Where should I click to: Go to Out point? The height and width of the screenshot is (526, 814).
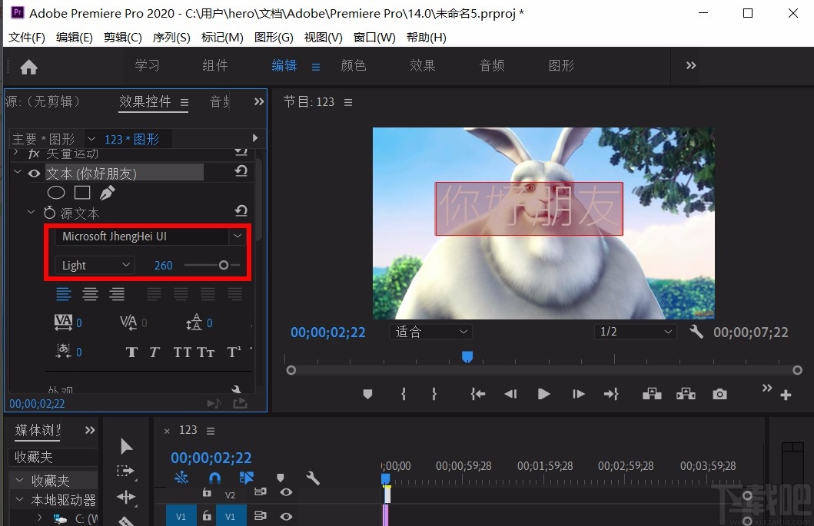(x=611, y=394)
